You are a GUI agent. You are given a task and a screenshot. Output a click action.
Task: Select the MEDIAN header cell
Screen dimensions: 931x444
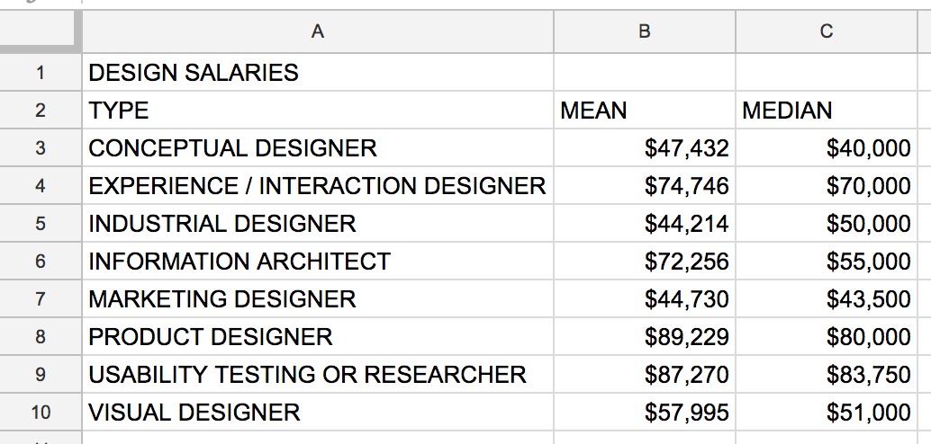826,111
